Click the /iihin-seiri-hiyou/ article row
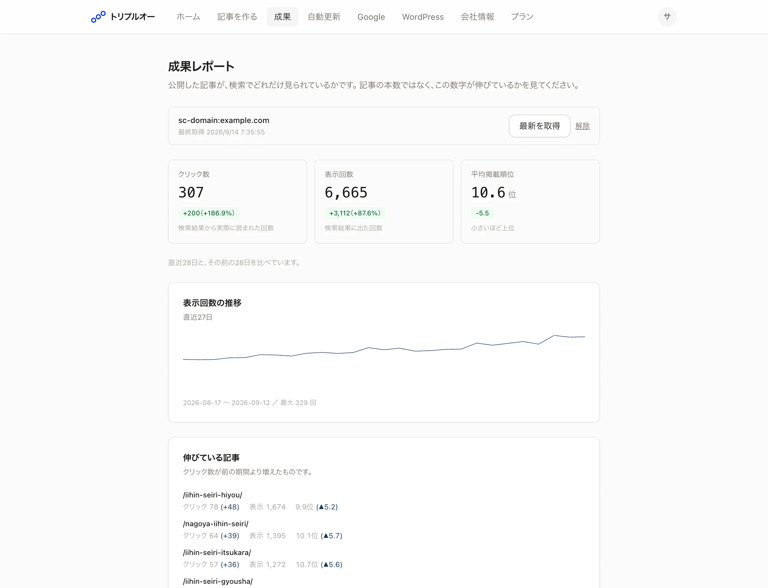 coord(384,500)
